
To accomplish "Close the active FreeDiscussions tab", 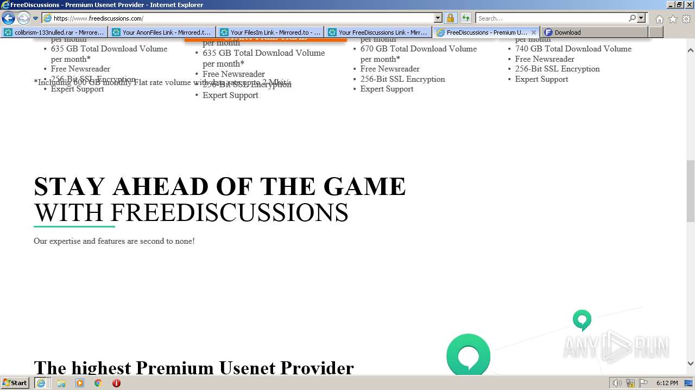I will click(534, 32).
